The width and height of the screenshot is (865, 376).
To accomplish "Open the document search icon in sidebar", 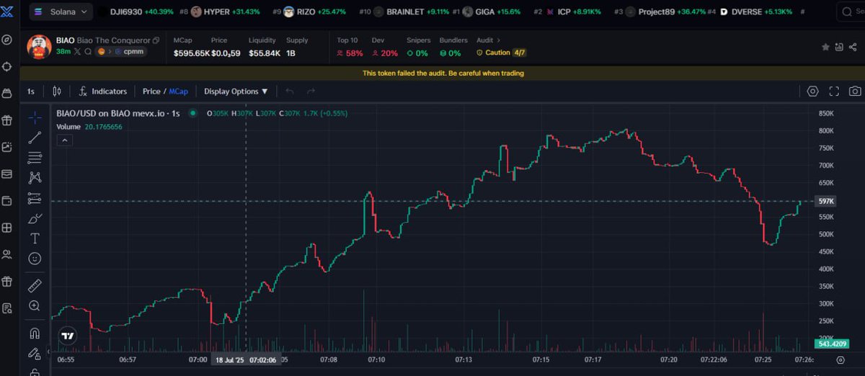I will coord(7,308).
